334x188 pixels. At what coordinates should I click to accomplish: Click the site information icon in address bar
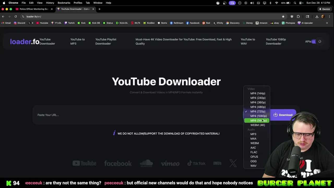[x=23, y=16]
